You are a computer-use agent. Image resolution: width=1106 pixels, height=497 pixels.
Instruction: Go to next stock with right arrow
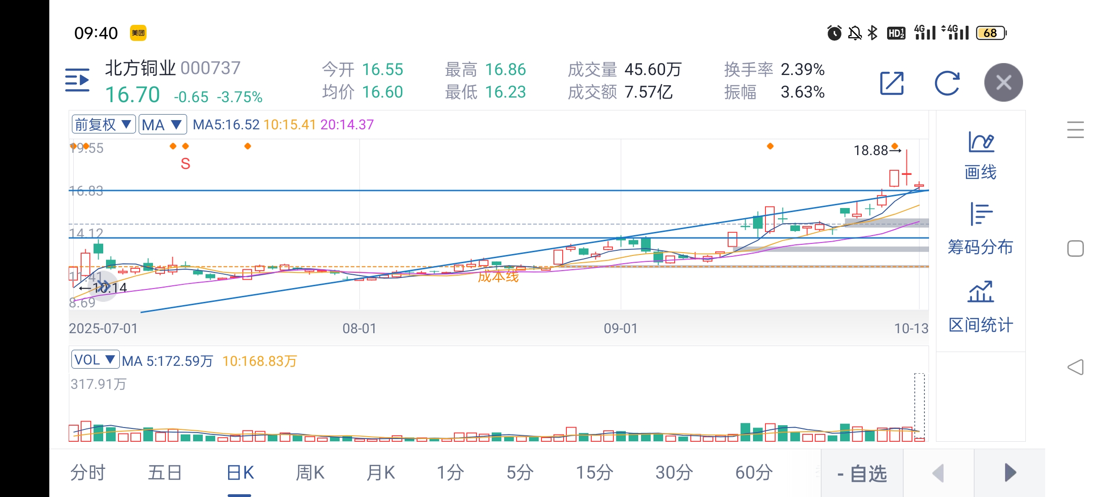[1010, 473]
